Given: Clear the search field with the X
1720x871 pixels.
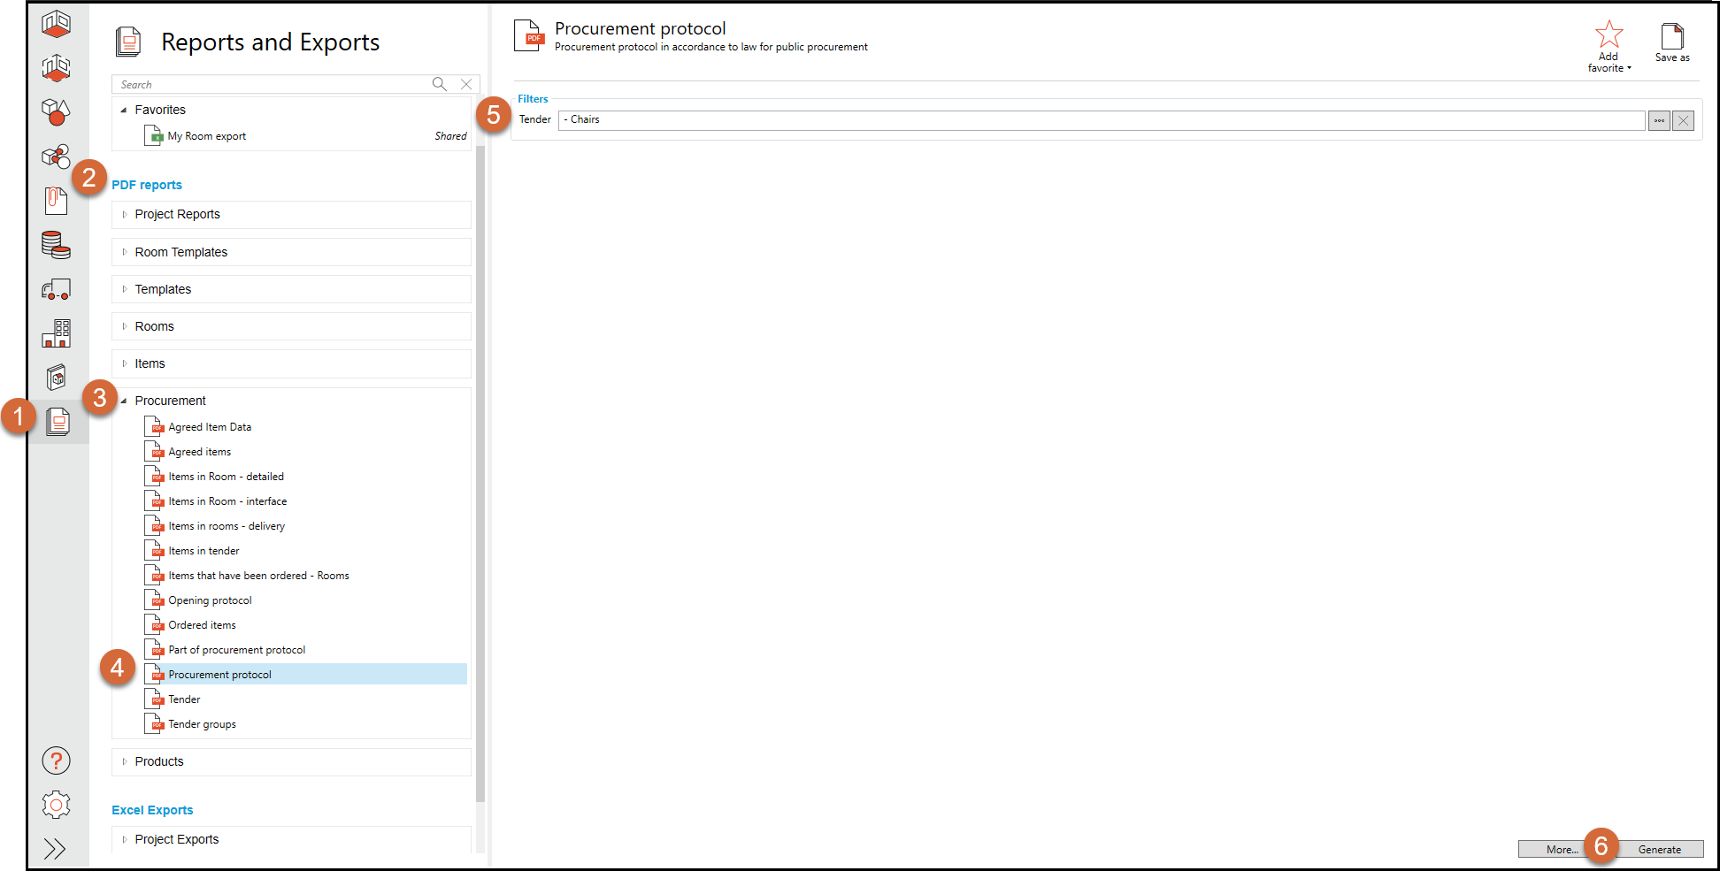Looking at the screenshot, I should [466, 84].
